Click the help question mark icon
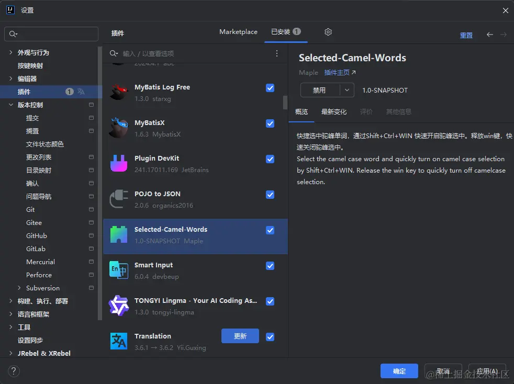Viewport: 514px width, 384px height. coord(14,371)
